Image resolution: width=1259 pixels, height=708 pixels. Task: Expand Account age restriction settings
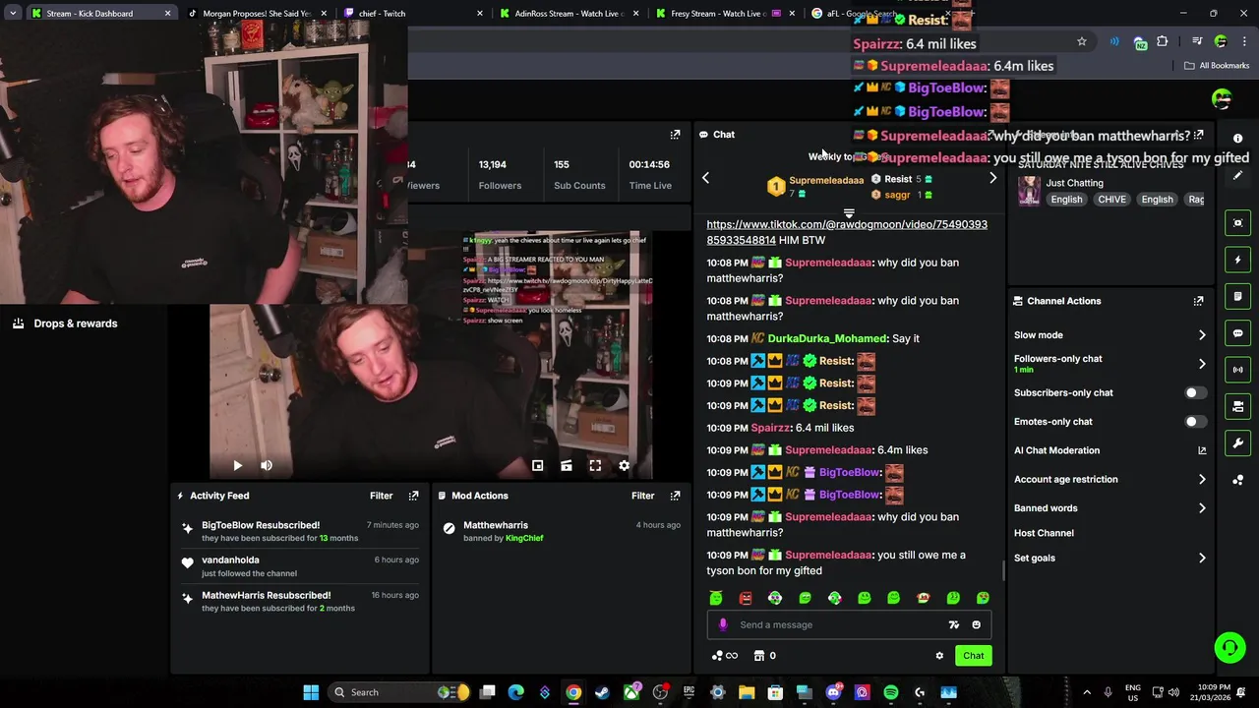(1202, 480)
